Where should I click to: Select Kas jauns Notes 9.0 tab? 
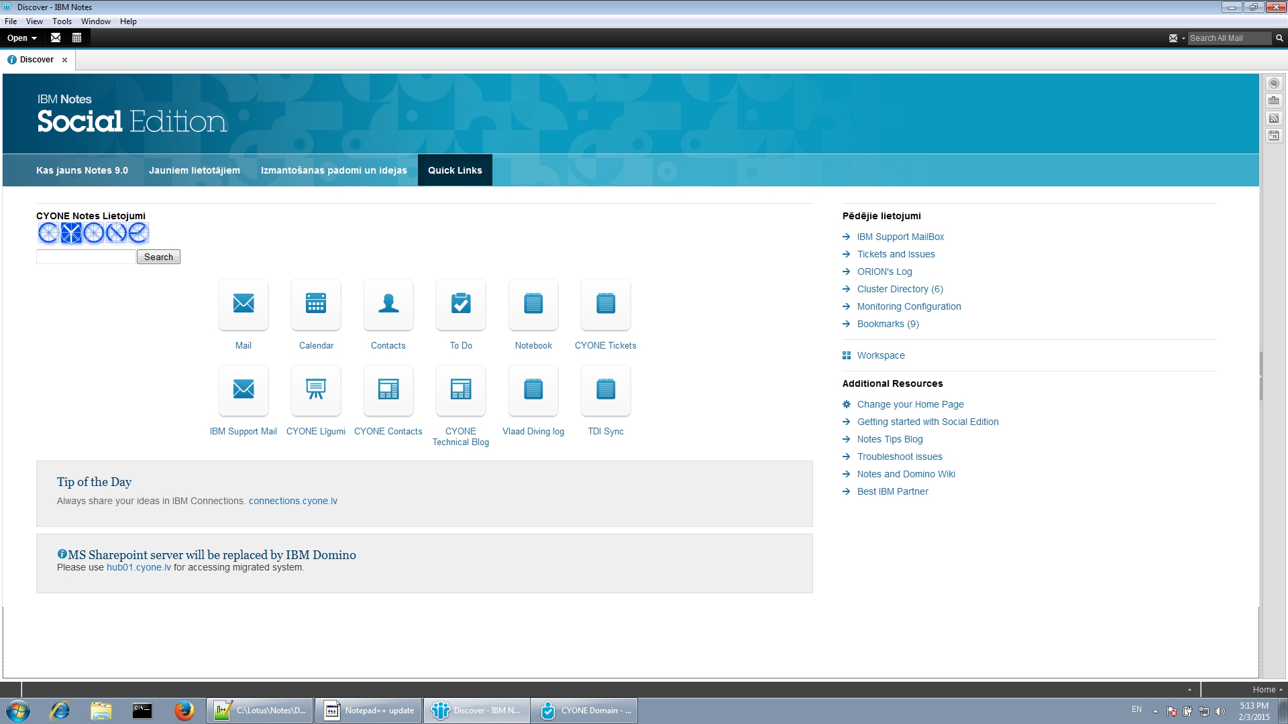(83, 170)
